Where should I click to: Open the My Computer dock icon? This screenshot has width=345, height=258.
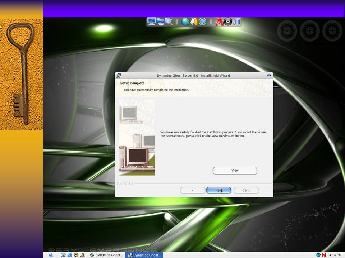151,21
